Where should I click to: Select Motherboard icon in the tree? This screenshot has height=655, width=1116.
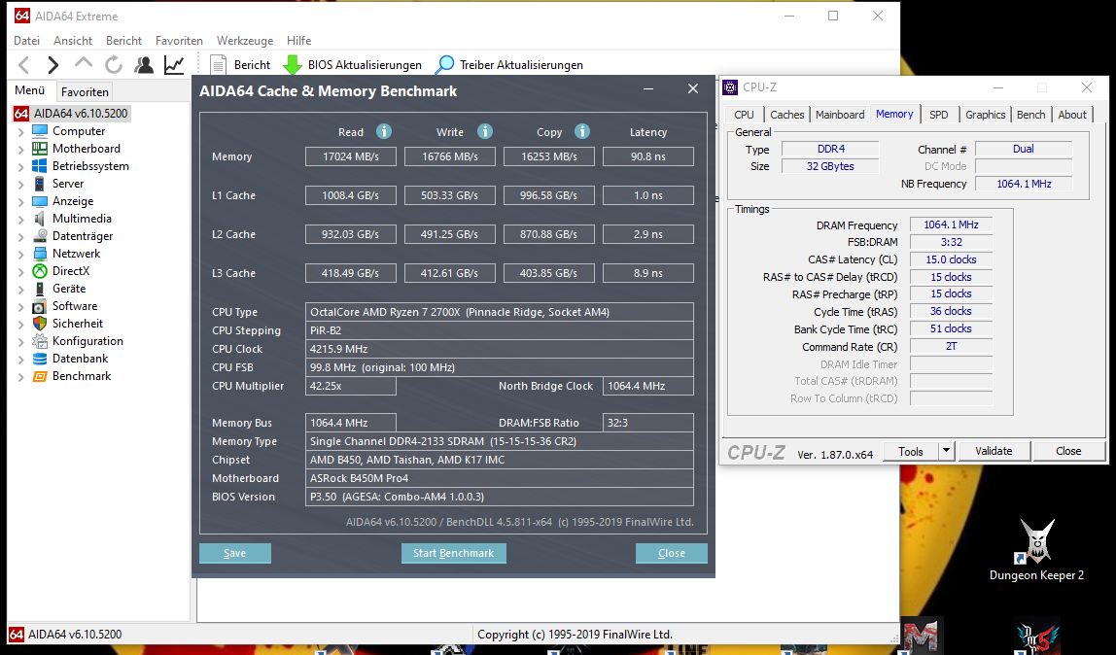(40, 149)
